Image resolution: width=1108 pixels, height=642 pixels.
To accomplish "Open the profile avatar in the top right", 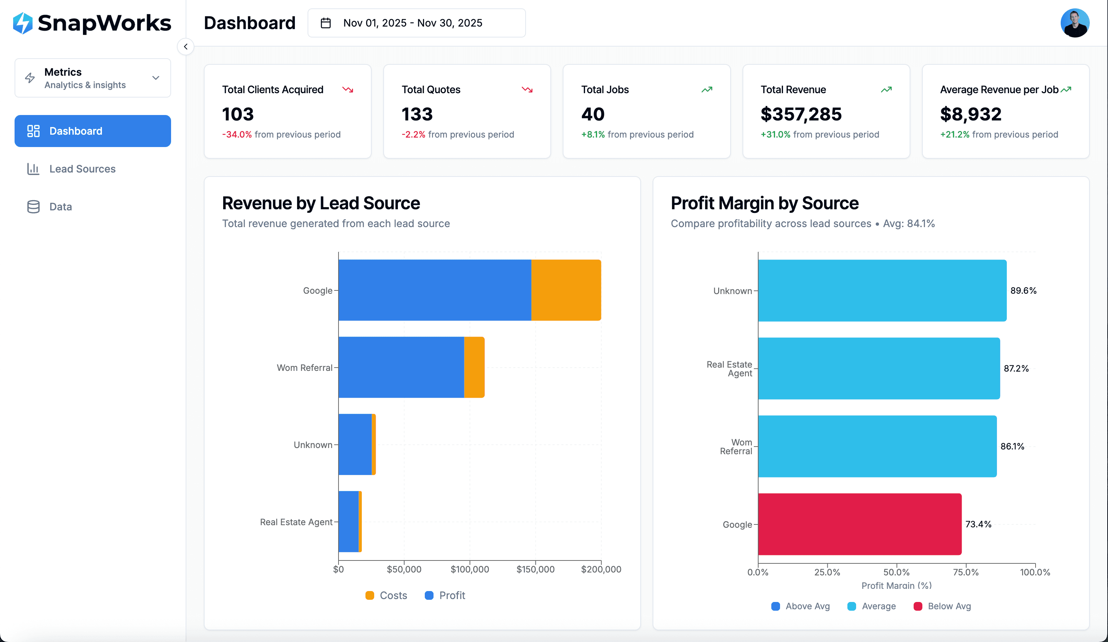I will coord(1075,23).
